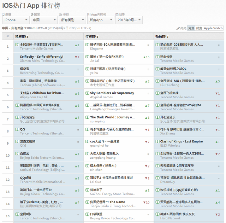The height and width of the screenshot is (223, 226).
Task: Select the Apple Watch tab
Action: coord(213,28)
